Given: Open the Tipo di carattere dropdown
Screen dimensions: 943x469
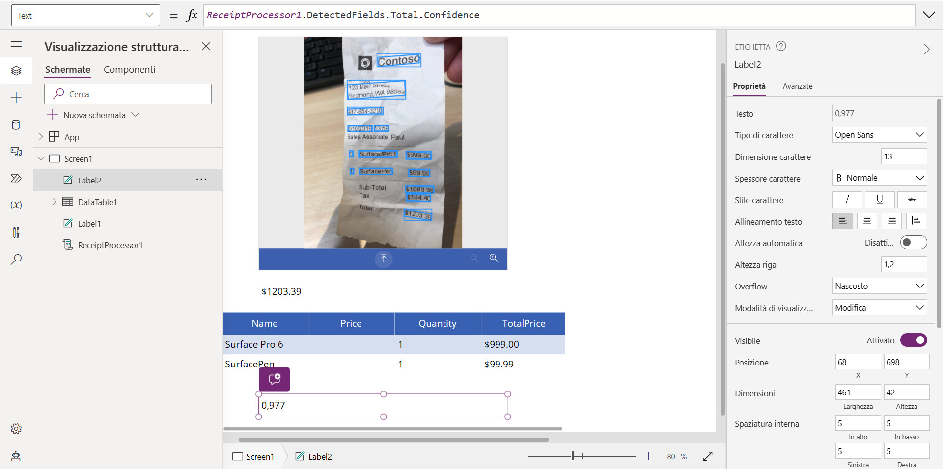Looking at the screenshot, I should [879, 135].
